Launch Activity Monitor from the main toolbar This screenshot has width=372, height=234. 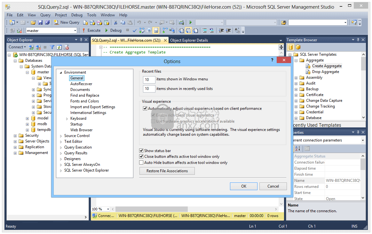click(181, 22)
